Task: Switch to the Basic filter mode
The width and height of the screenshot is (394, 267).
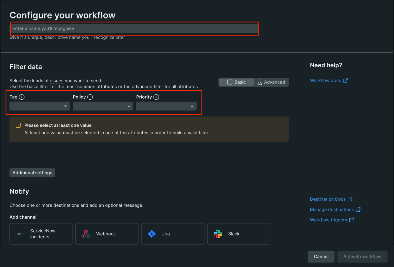Action: pyautogui.click(x=237, y=82)
